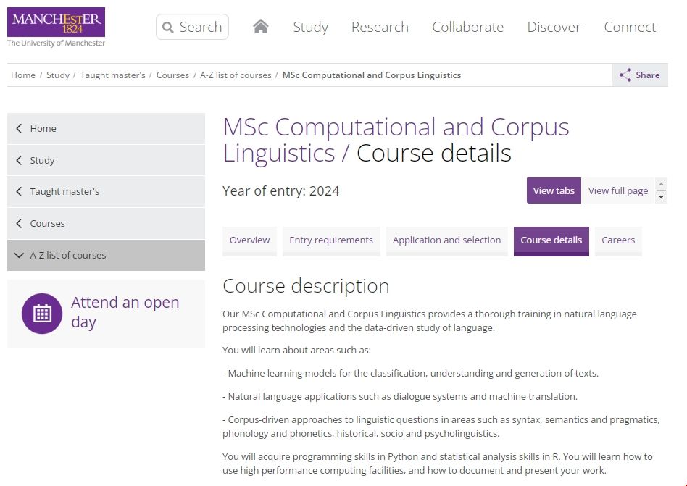This screenshot has width=687, height=486.
Task: Click the back chevron beside Home sidebar item
Action: 19,128
